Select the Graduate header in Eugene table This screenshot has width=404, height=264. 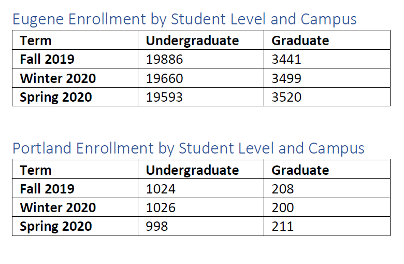(x=300, y=40)
